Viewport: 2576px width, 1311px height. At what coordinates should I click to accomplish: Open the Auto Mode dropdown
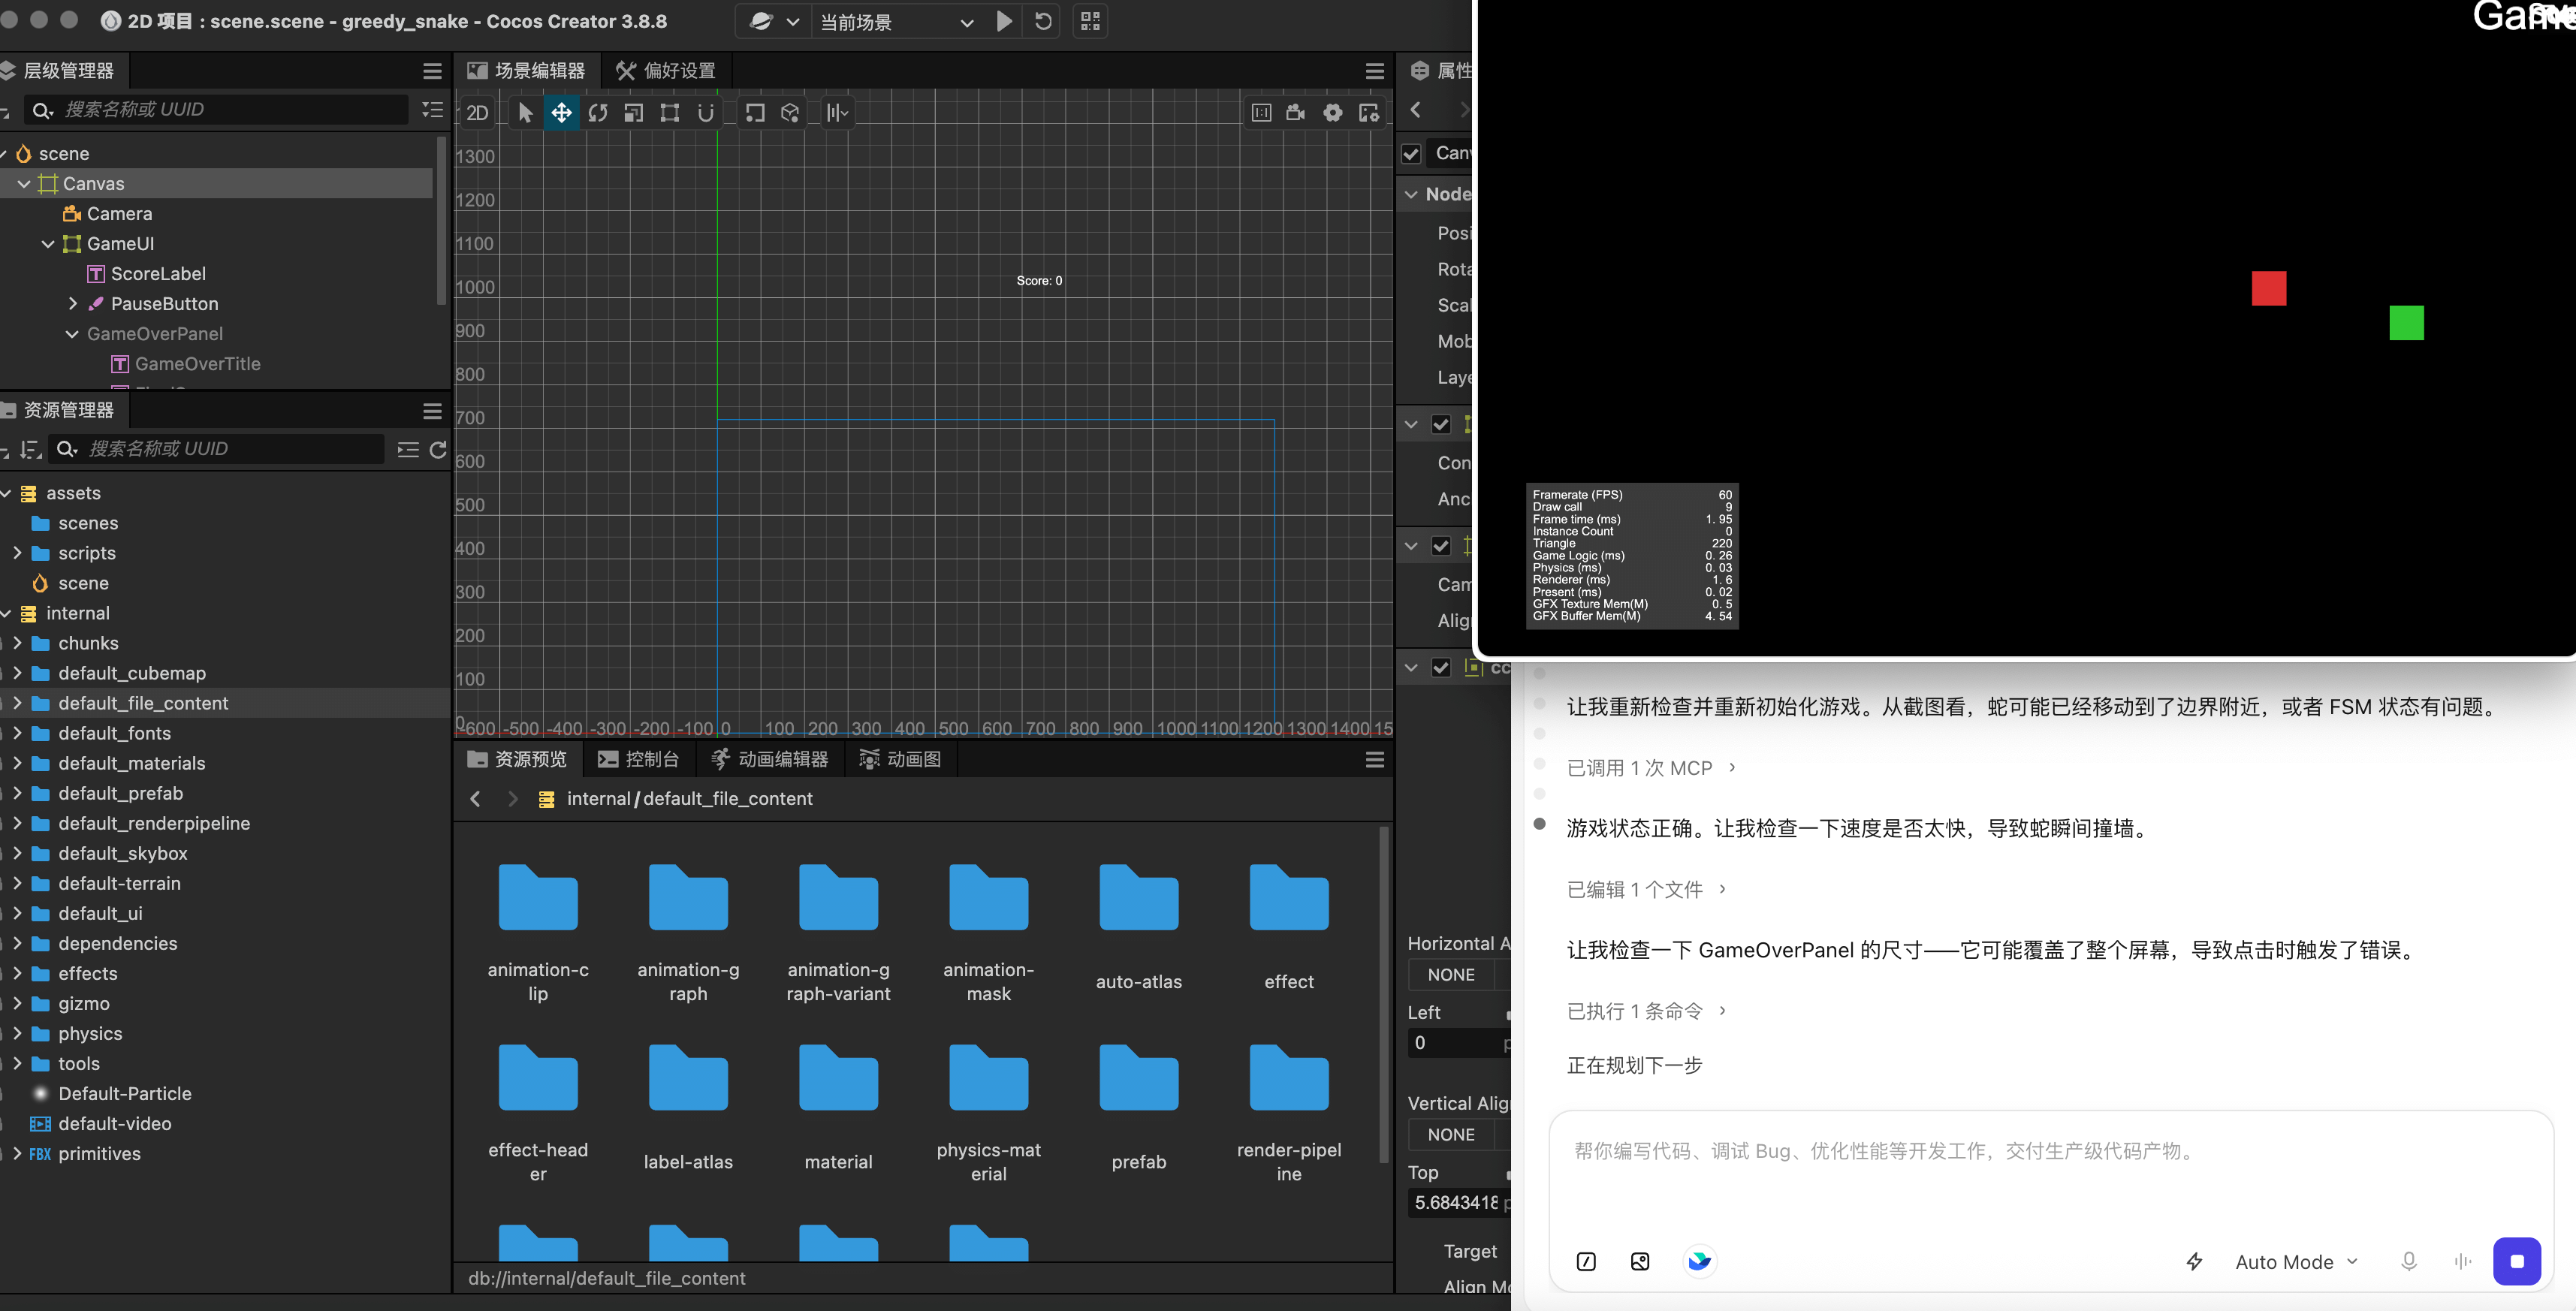pos(2296,1262)
